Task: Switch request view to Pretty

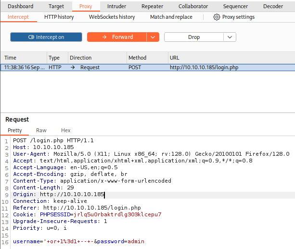Action: (14, 130)
